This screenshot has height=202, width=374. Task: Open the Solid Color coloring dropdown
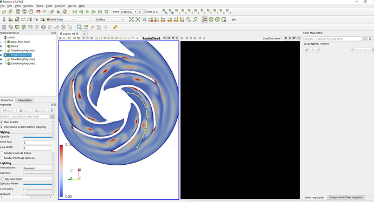coord(61,19)
